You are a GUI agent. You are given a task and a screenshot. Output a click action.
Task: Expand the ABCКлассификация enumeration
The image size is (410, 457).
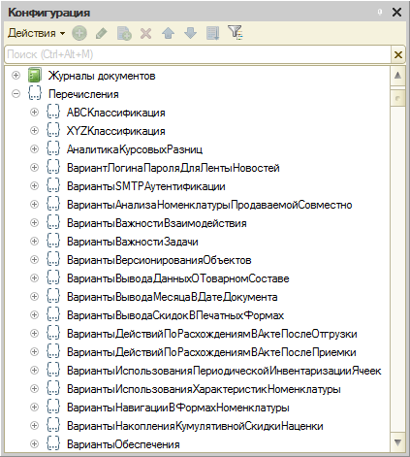pos(34,113)
